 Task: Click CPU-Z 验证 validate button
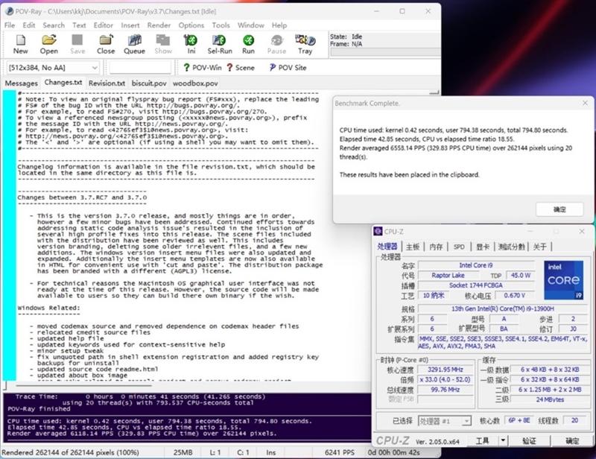coord(529,440)
